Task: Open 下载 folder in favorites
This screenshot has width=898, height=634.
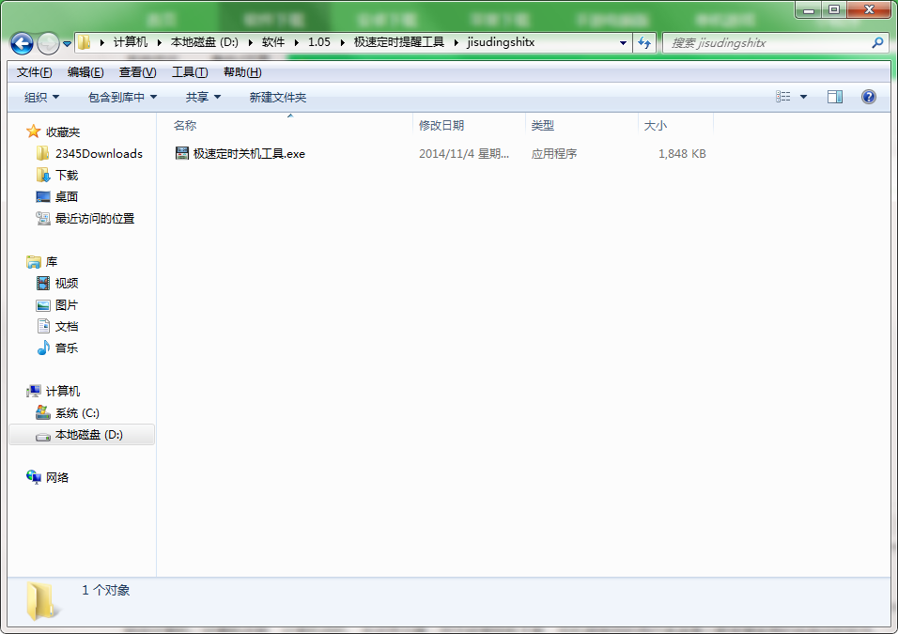Action: click(66, 176)
